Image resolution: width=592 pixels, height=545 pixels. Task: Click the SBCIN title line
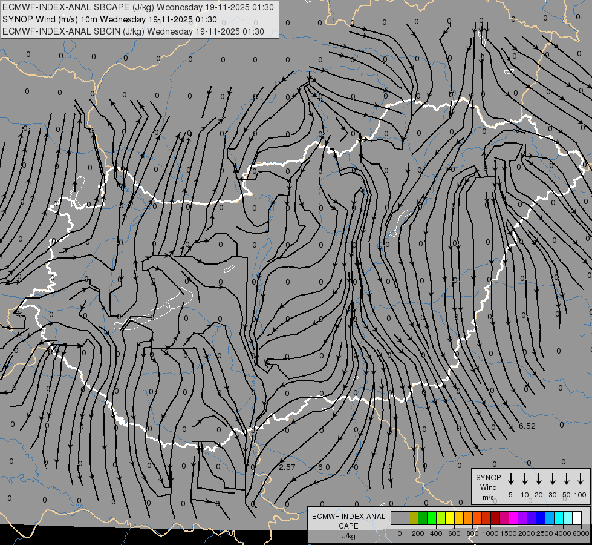(133, 31)
